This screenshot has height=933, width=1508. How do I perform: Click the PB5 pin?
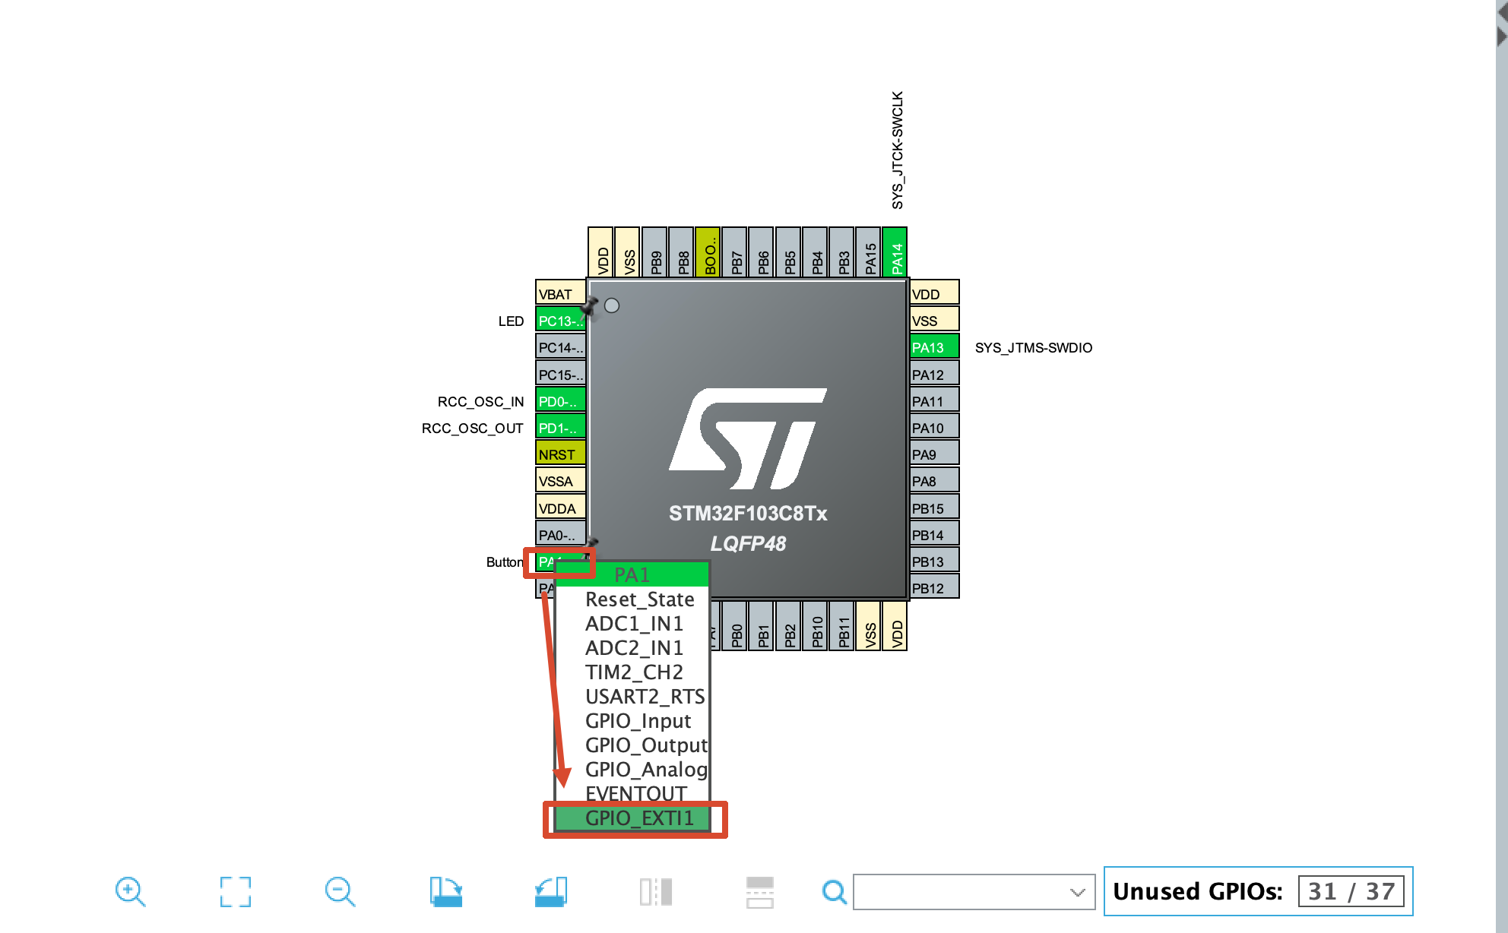(789, 252)
